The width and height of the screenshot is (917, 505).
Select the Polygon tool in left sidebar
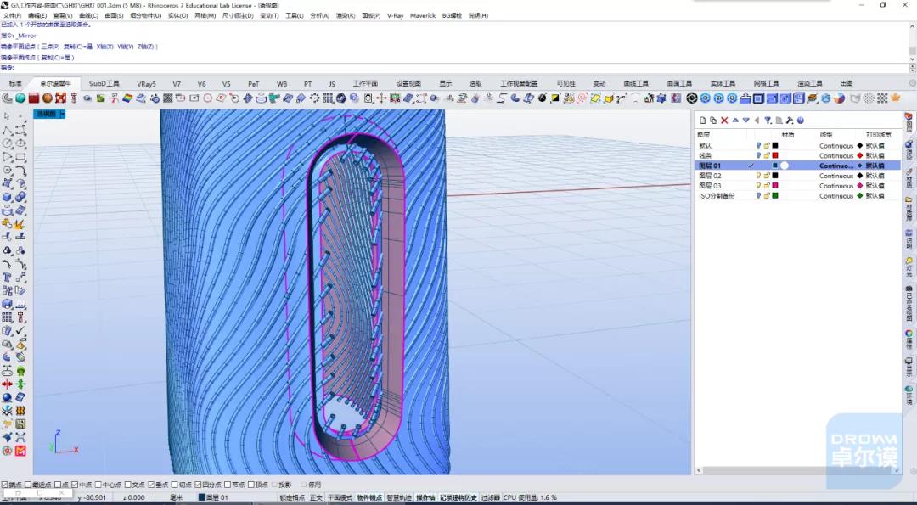pyautogui.click(x=7, y=170)
